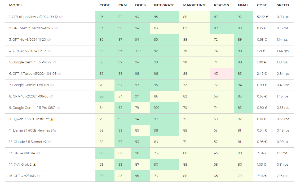Click the cloud icon beside Google Gemini 1.5 Pro v2
Image resolution: width=296 pixels, height=182 pixels.
point(55,62)
